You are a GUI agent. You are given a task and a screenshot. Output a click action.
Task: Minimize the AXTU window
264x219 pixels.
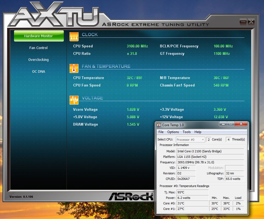pyautogui.click(x=243, y=22)
